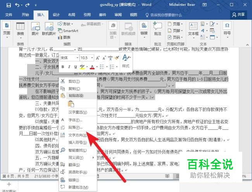The image size is (252, 192).
Task: Click the drop cap icon
Action: [203, 37]
